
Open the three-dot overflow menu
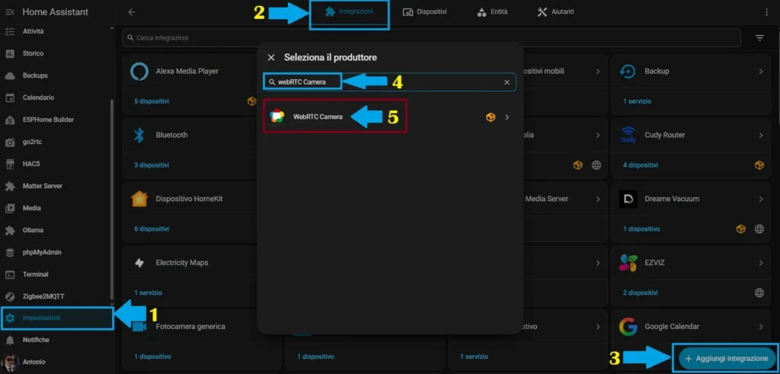[x=766, y=12]
